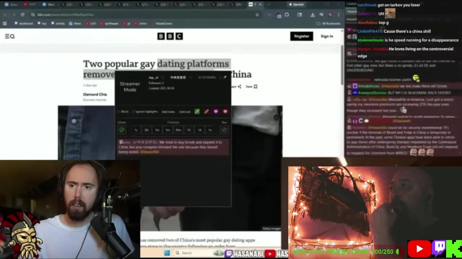Click author name Osmond Chia

tap(95, 94)
